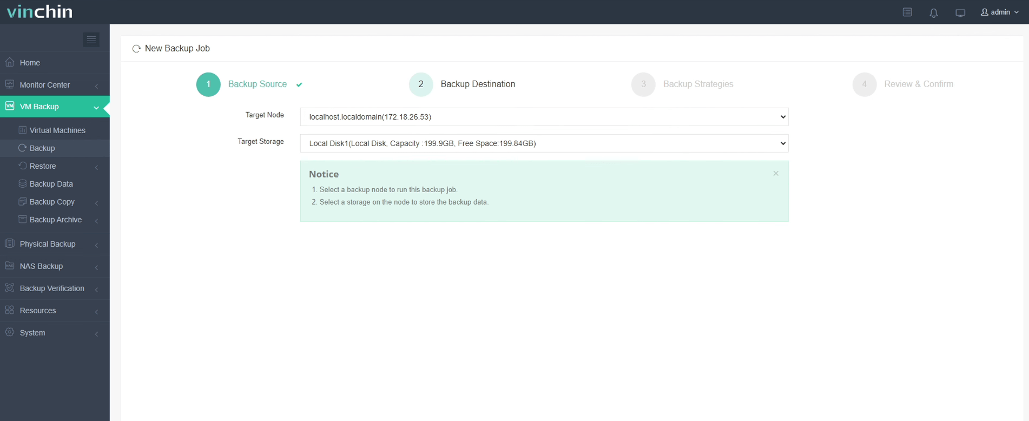Click the Notice heading

click(324, 174)
